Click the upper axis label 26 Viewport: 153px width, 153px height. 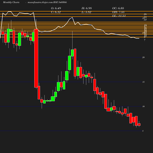pos(145,14)
